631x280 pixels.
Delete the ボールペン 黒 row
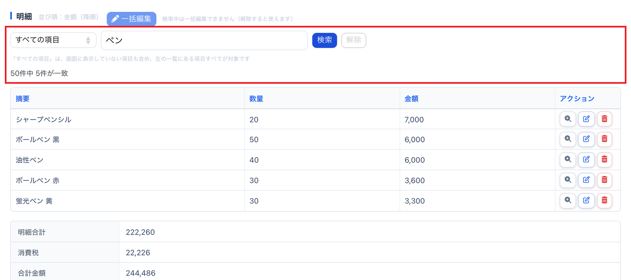pos(604,139)
